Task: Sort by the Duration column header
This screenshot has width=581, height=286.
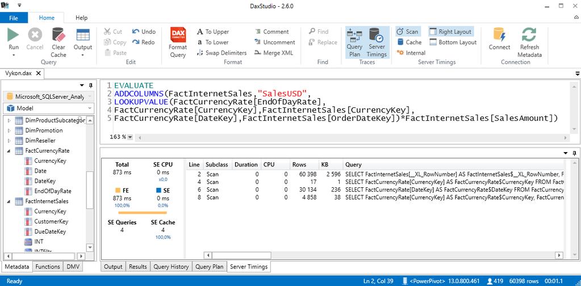Action: [246, 164]
